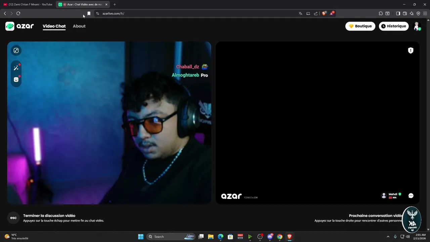Open the Brave Wallet icon
The height and width of the screenshot is (242, 430).
pos(405,13)
